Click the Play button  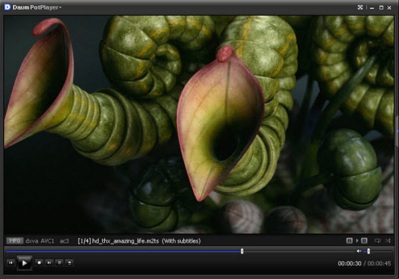pyautogui.click(x=24, y=263)
